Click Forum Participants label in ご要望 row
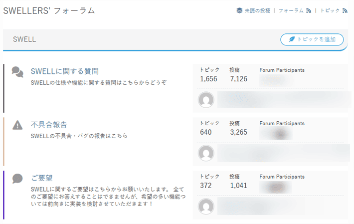 tap(282, 177)
